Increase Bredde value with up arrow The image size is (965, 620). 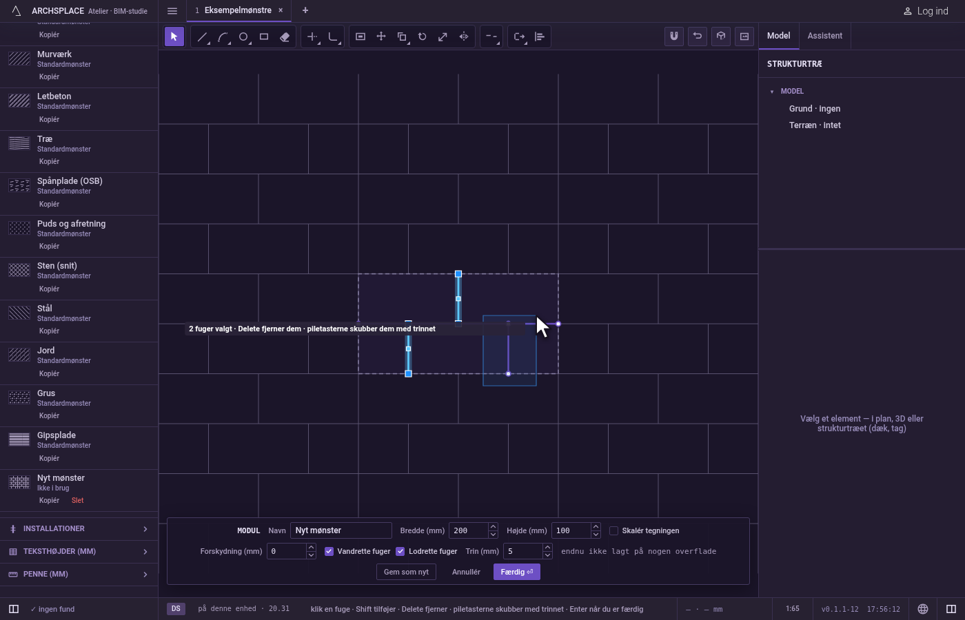point(493,527)
